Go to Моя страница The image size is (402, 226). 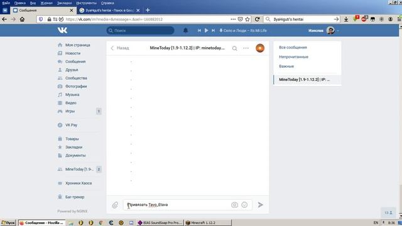tap(77, 45)
